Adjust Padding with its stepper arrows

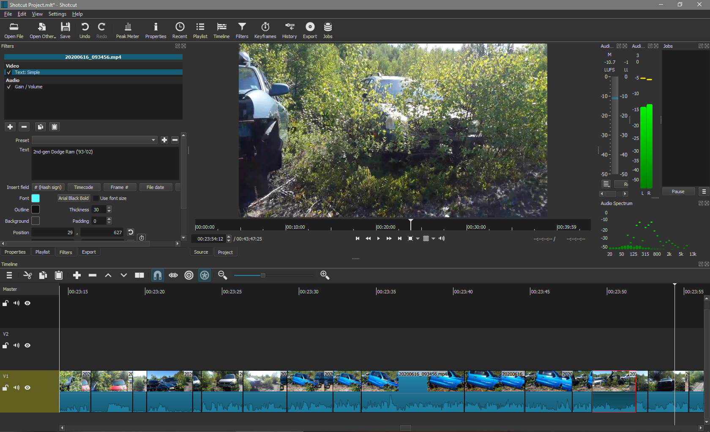point(109,221)
